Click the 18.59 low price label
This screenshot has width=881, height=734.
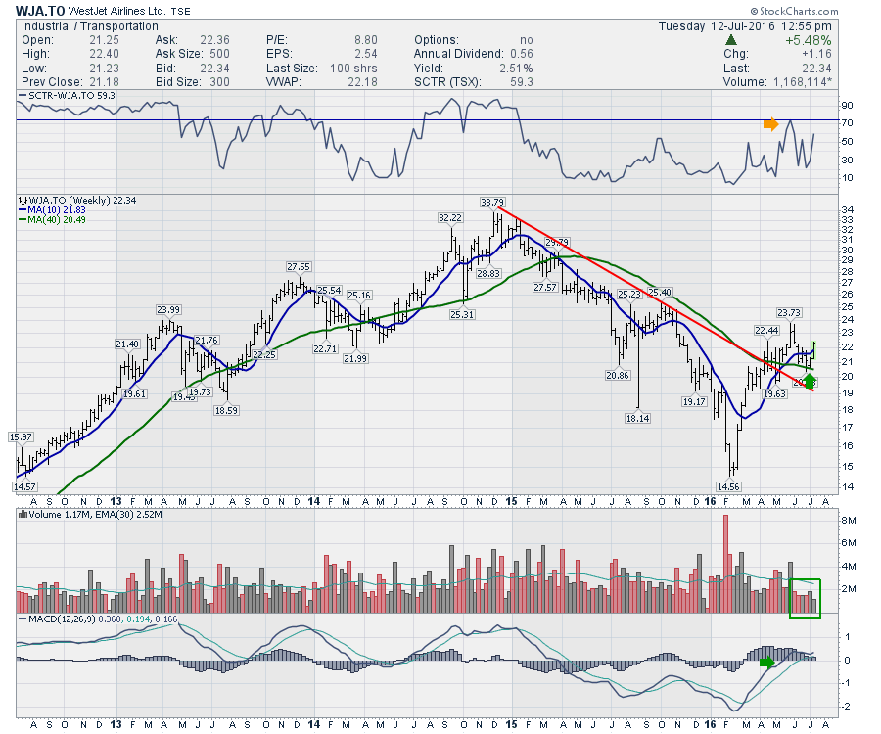coord(226,410)
